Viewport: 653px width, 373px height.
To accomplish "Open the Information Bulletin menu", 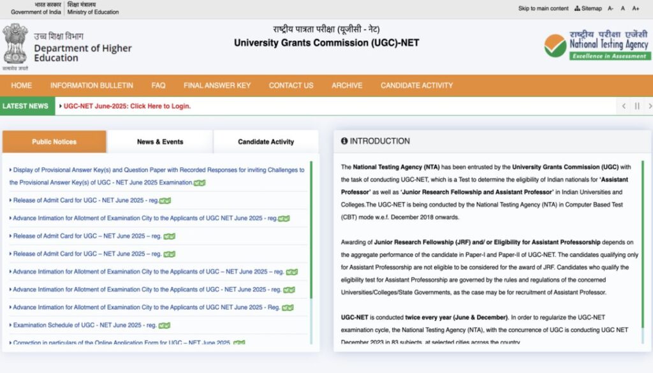I will [x=92, y=85].
